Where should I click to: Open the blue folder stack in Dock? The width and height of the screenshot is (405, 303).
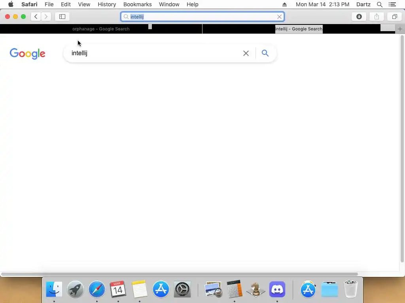[x=329, y=289]
